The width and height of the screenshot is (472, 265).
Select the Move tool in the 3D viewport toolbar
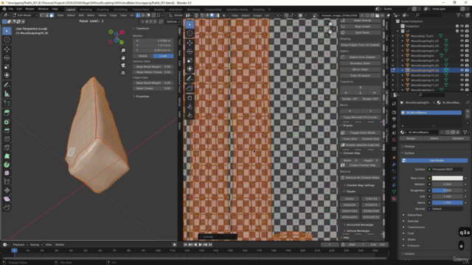tap(7, 49)
